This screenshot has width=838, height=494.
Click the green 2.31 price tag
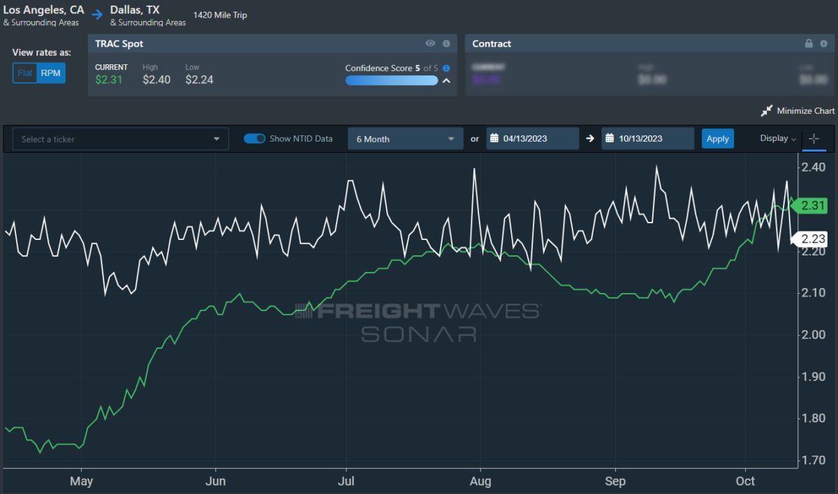(811, 206)
